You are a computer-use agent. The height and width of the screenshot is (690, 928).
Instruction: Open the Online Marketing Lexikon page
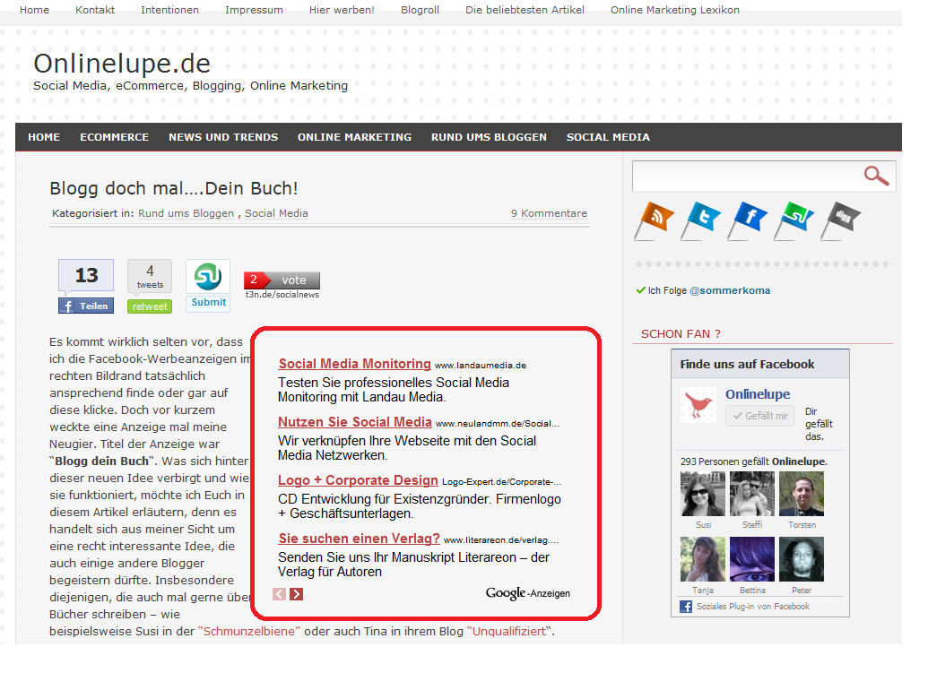(674, 10)
